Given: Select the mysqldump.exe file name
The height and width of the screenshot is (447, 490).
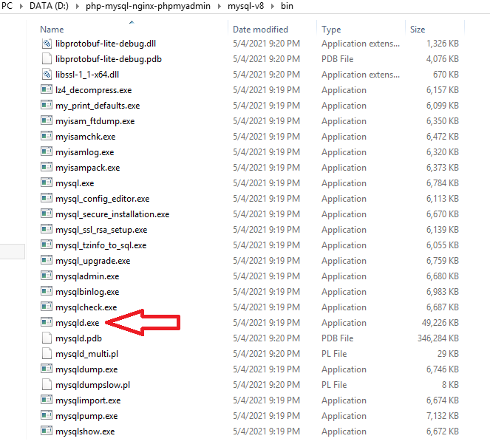Looking at the screenshot, I should click(x=86, y=369).
